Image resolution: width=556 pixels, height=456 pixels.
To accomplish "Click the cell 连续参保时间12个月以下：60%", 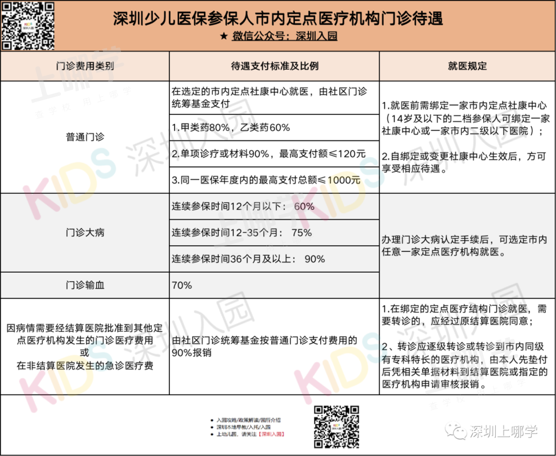I will tap(275, 206).
